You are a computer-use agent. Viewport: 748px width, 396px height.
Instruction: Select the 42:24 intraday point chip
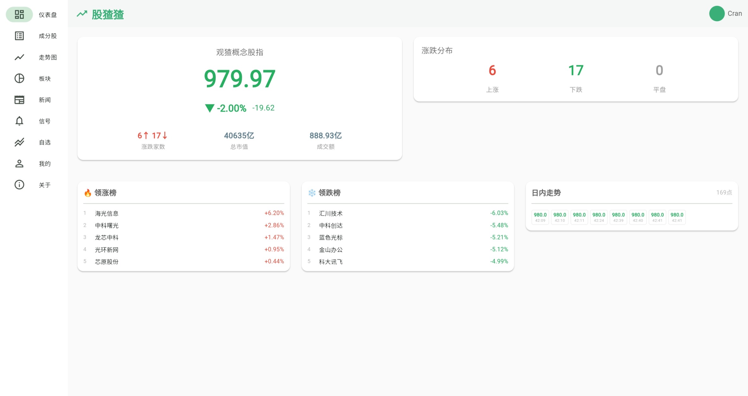pyautogui.click(x=599, y=217)
